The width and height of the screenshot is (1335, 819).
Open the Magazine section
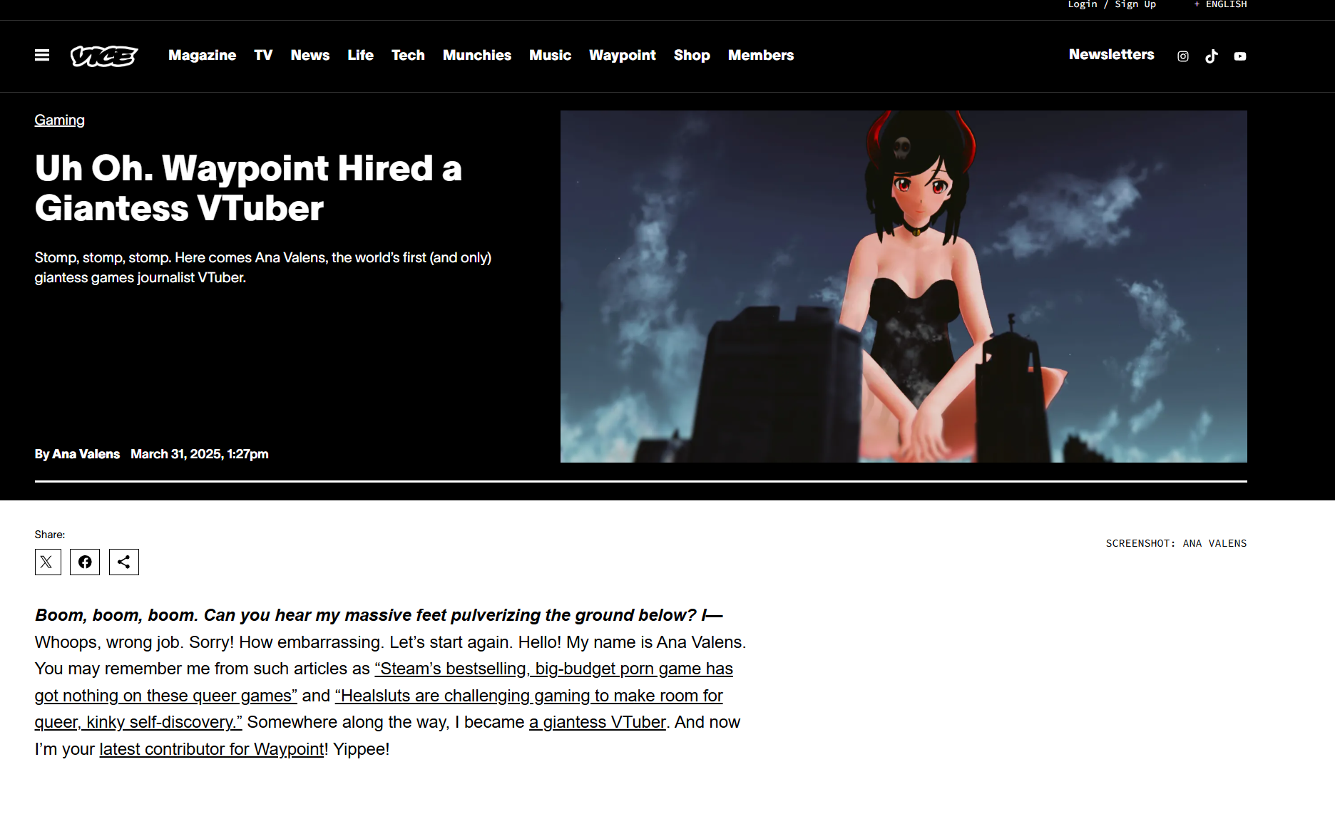click(202, 55)
